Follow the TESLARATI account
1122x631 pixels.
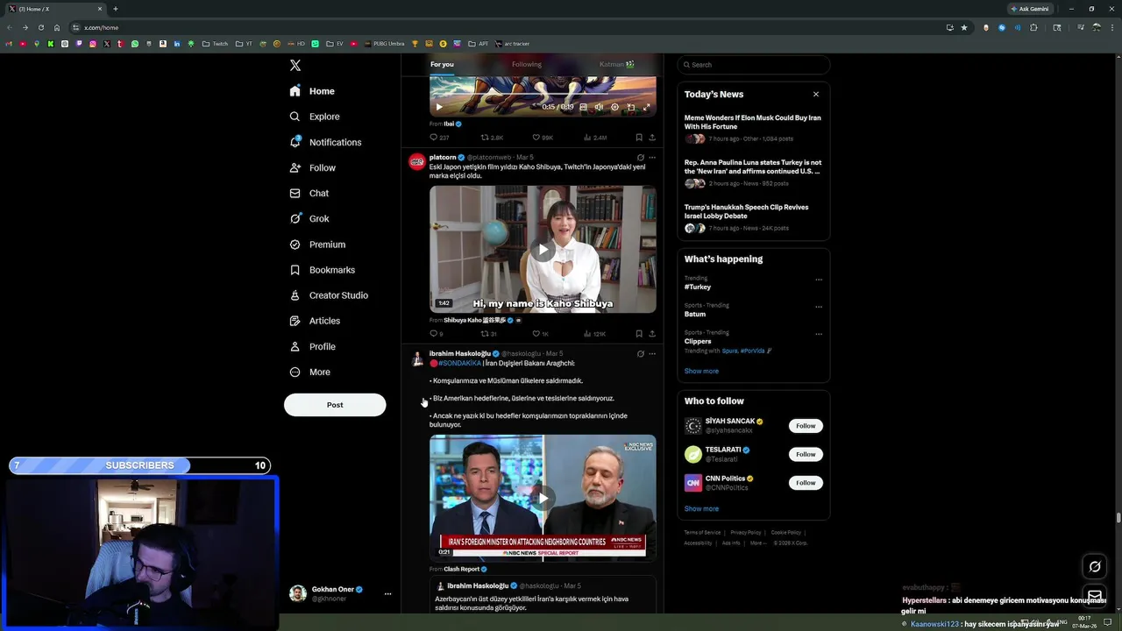806,454
